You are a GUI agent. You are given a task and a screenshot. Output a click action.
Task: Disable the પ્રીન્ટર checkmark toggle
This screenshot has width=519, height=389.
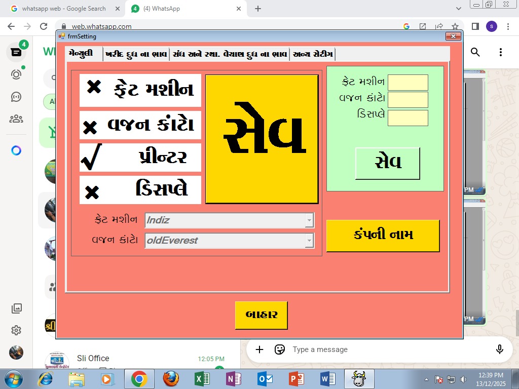(x=140, y=158)
